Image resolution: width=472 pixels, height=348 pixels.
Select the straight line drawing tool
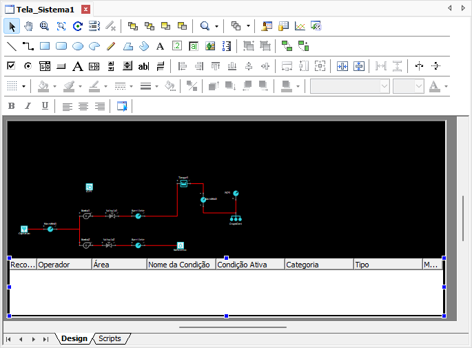(x=12, y=46)
